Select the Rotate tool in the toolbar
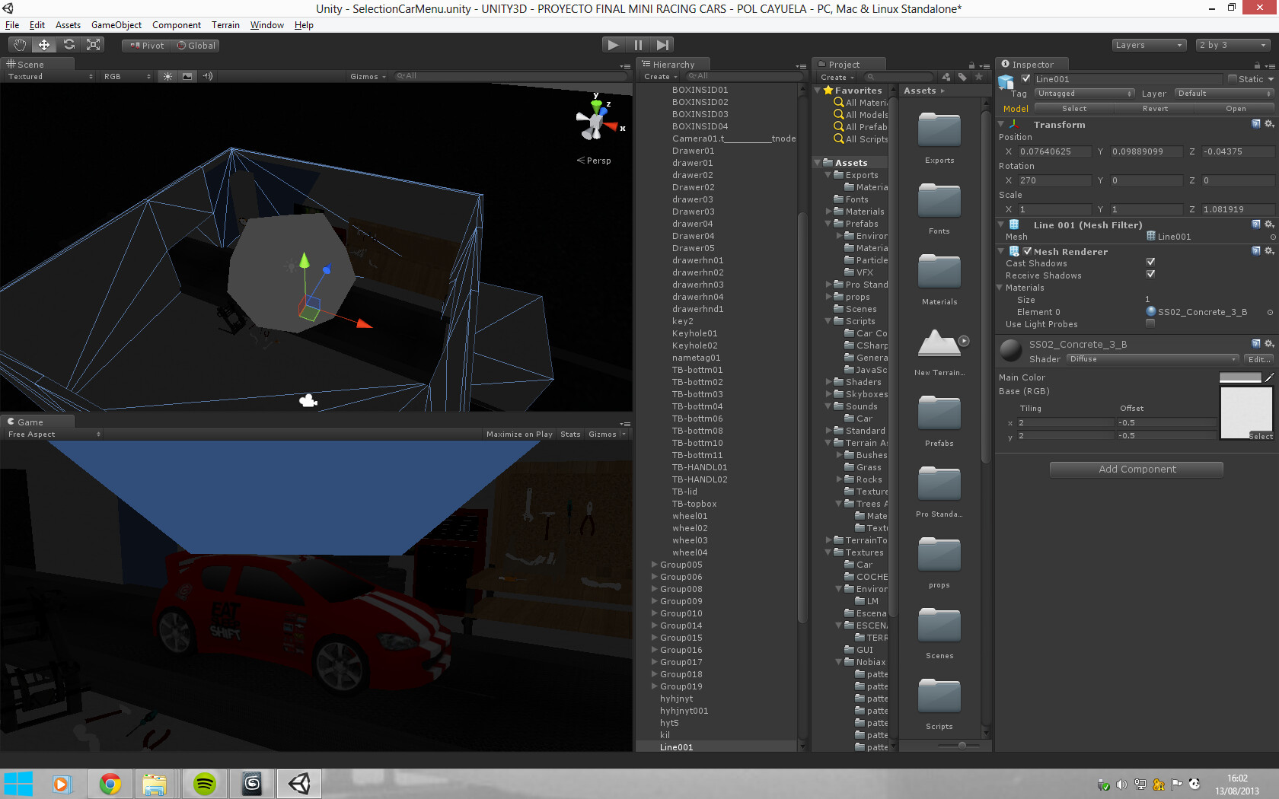The image size is (1279, 799). click(69, 44)
